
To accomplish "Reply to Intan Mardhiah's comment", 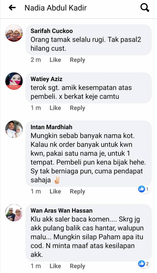I will coord(77,192).
